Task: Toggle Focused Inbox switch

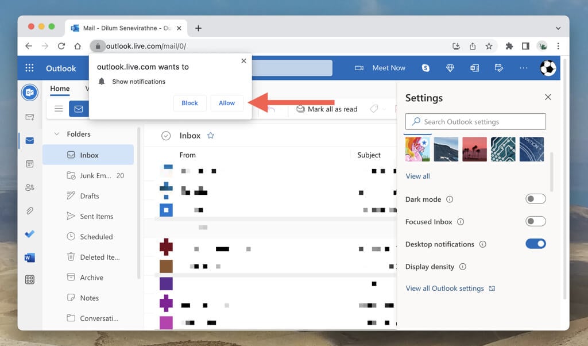Action: (536, 221)
